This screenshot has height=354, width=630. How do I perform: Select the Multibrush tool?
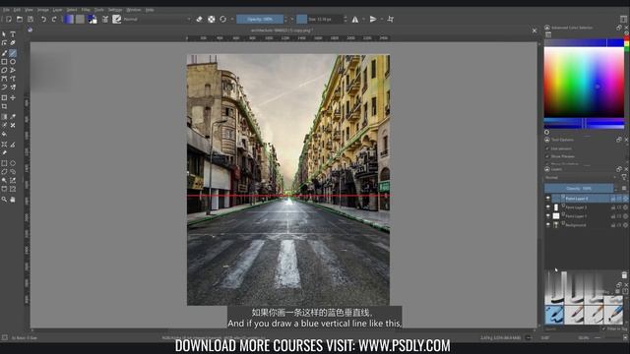(13, 88)
